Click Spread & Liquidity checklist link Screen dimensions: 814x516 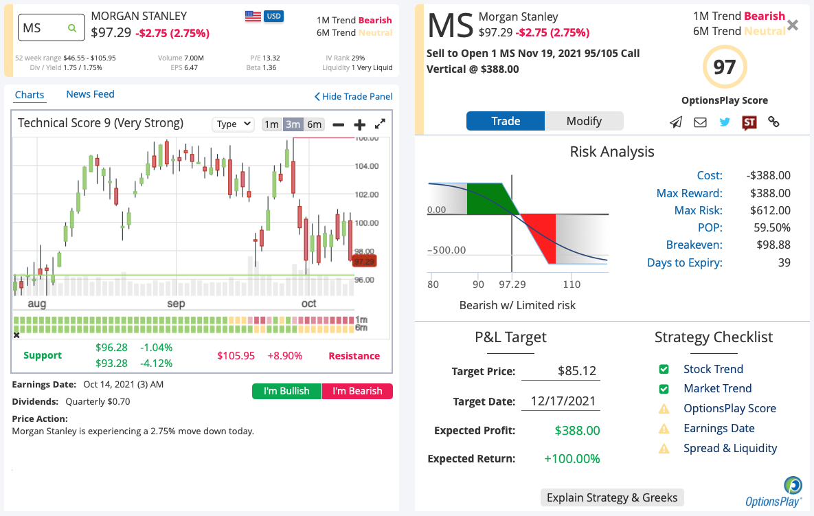(730, 448)
